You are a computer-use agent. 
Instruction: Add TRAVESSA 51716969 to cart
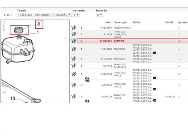(74, 59)
